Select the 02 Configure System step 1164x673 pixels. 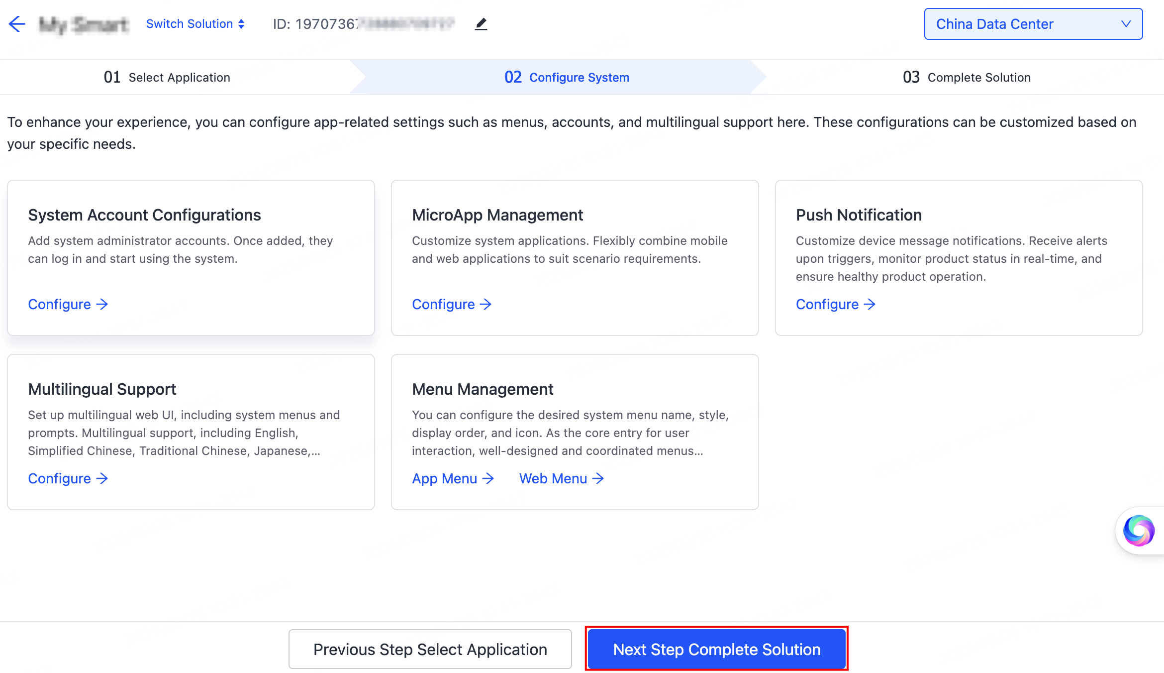click(566, 77)
